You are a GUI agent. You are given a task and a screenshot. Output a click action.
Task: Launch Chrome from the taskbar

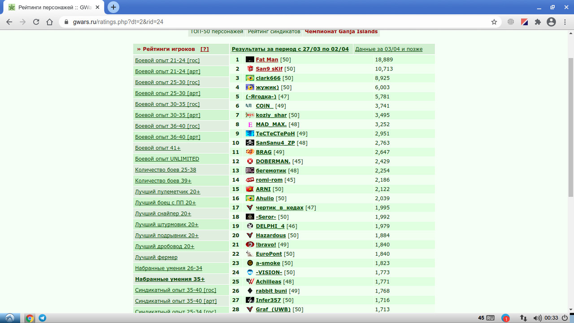30,318
